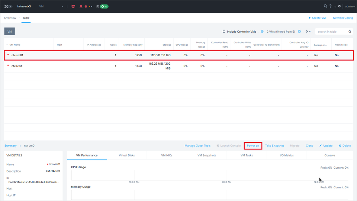Click the LM-HA-test description value
357x201 pixels.
[x=53, y=171]
